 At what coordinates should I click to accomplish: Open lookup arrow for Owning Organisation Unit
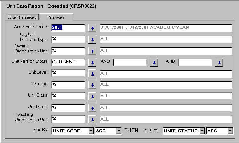[x=92, y=51]
